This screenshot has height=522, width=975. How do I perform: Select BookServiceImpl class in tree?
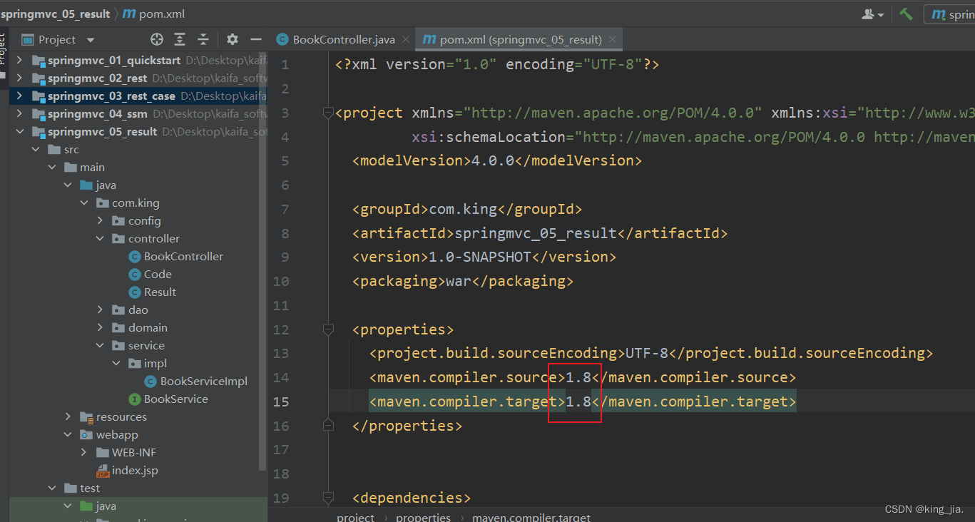(195, 381)
